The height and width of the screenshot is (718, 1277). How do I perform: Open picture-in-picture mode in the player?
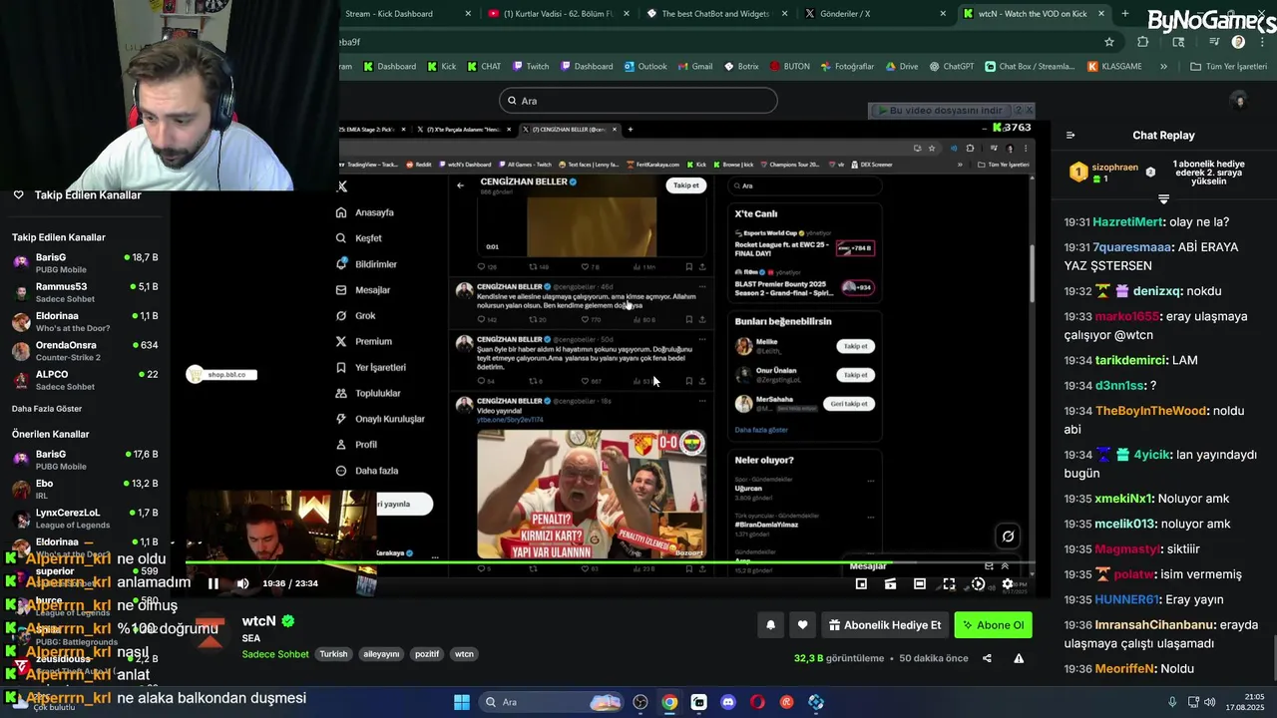(x=861, y=584)
